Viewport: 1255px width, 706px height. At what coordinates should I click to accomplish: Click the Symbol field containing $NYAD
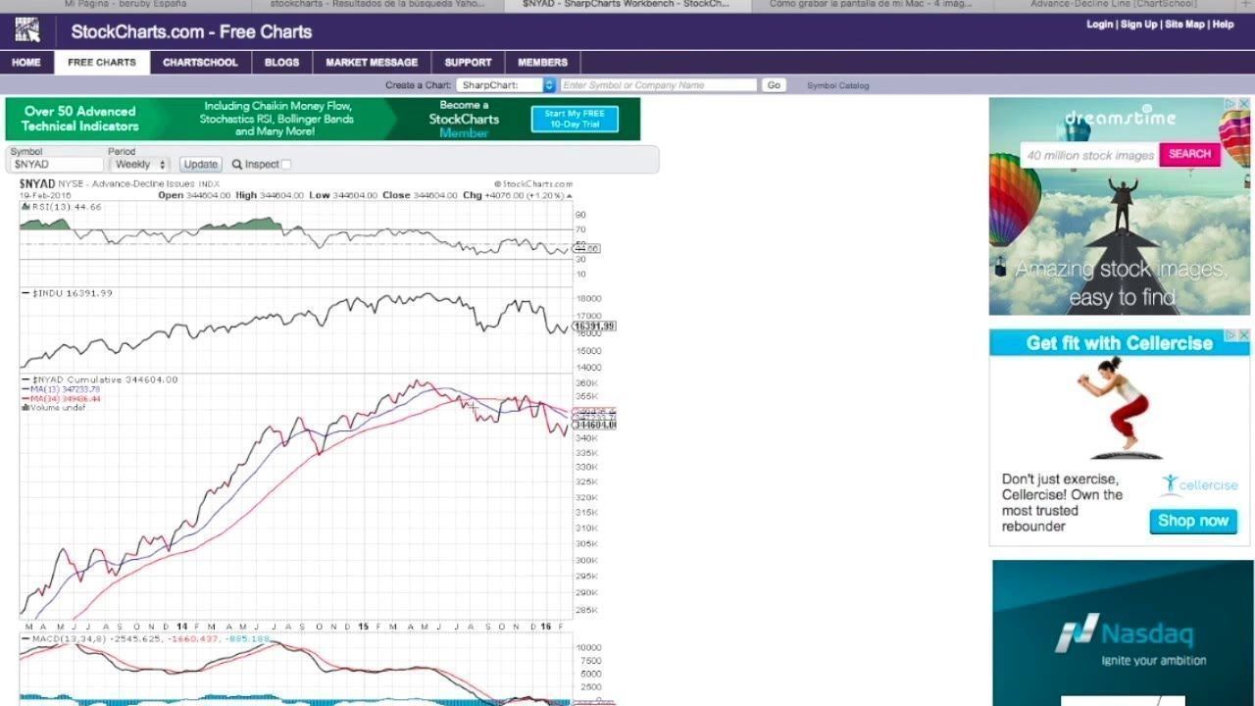pyautogui.click(x=55, y=165)
